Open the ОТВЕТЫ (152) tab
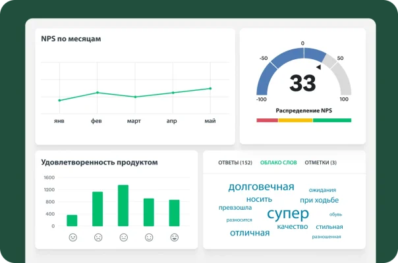This screenshot has width=398, height=263. 235,162
